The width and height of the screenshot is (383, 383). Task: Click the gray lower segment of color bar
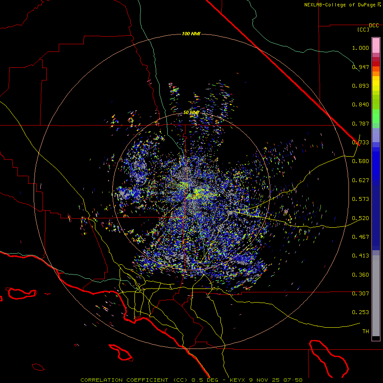click(x=376, y=296)
